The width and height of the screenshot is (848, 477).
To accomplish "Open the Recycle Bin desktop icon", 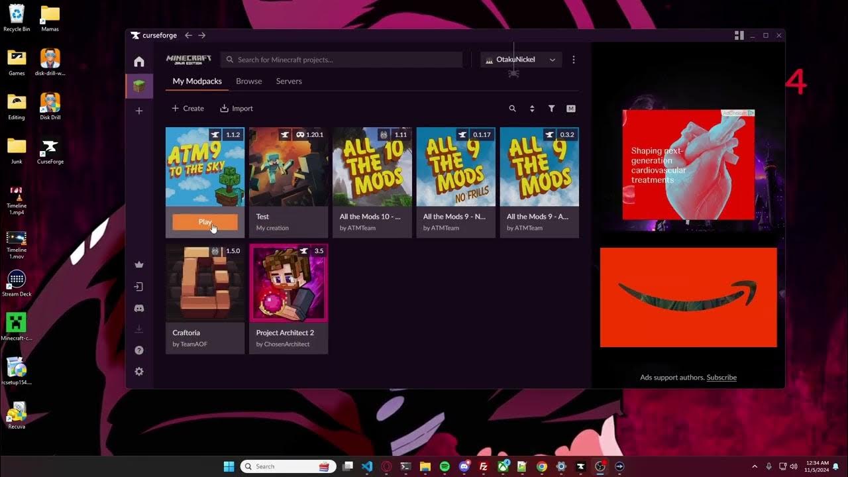I will [x=17, y=18].
